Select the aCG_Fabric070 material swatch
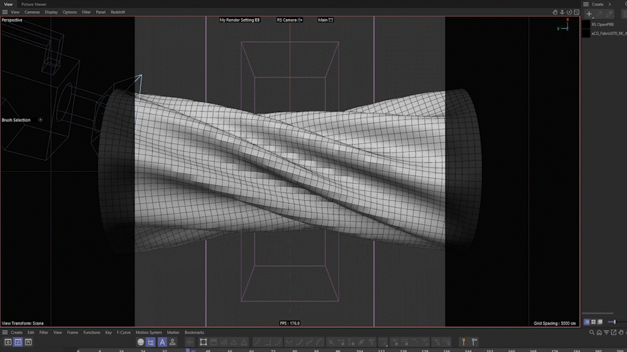 click(x=587, y=33)
